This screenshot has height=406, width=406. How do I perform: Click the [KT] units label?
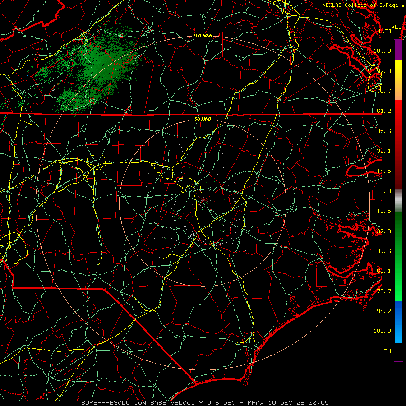[385, 31]
